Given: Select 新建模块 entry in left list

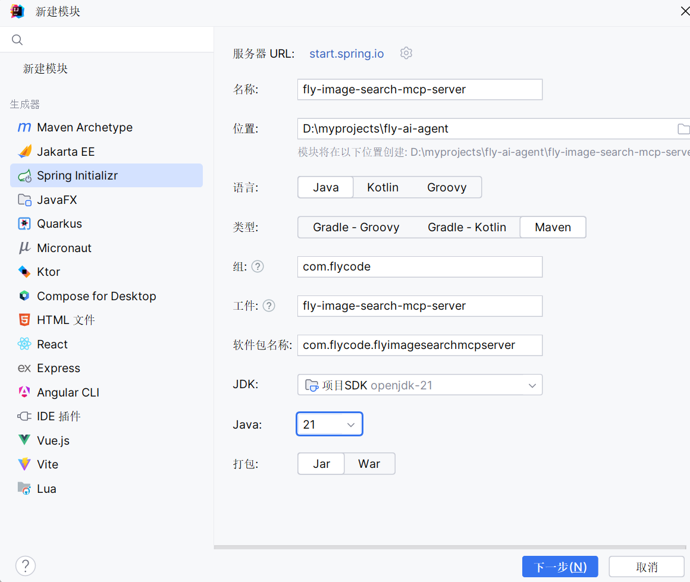Looking at the screenshot, I should 45,68.
